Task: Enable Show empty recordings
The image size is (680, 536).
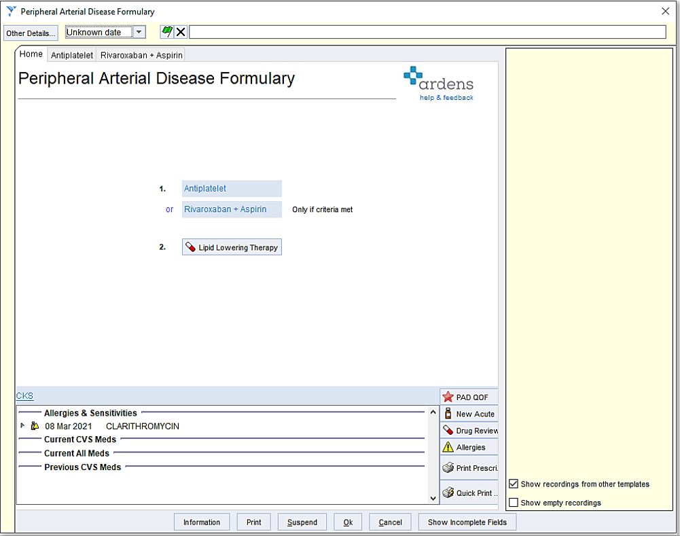Action: click(x=513, y=502)
